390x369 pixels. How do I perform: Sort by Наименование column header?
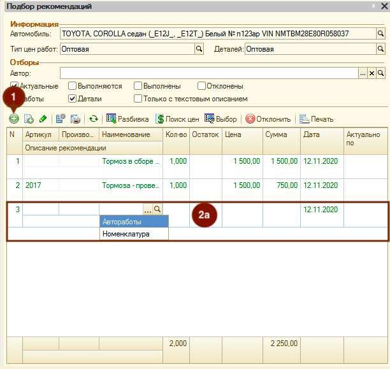131,134
